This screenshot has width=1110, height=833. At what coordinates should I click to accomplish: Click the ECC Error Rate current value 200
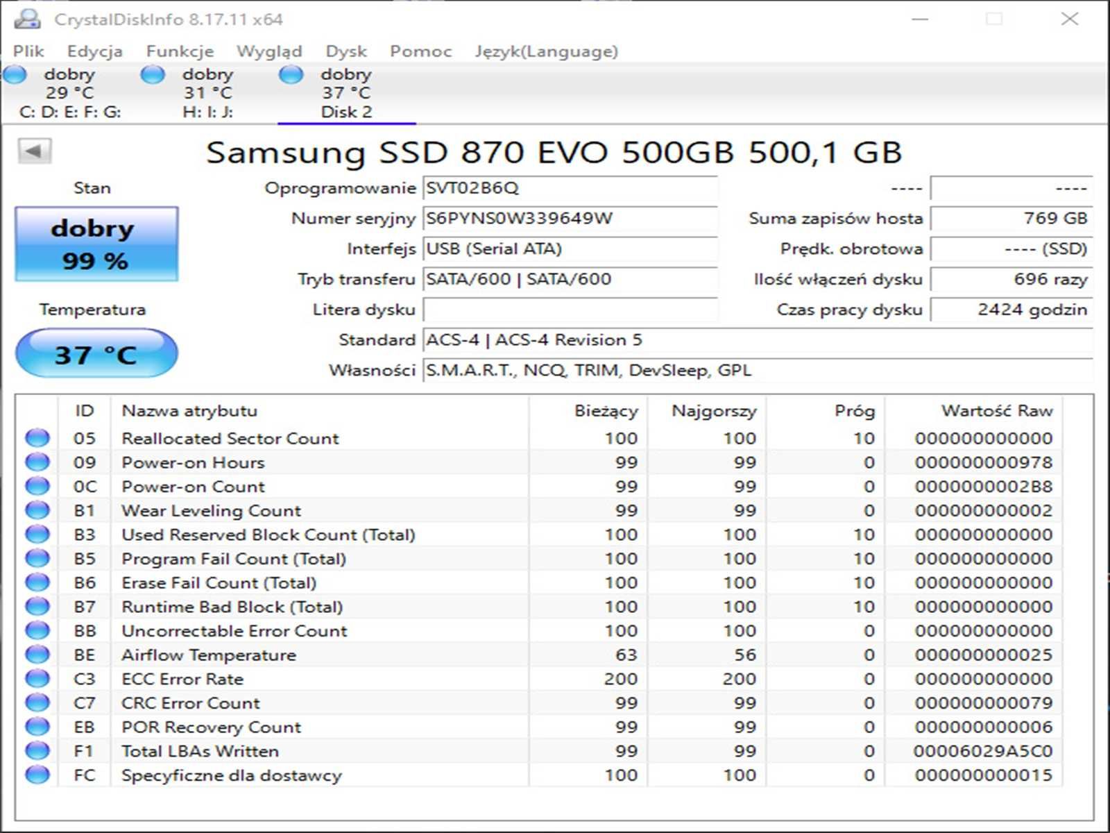(x=621, y=679)
